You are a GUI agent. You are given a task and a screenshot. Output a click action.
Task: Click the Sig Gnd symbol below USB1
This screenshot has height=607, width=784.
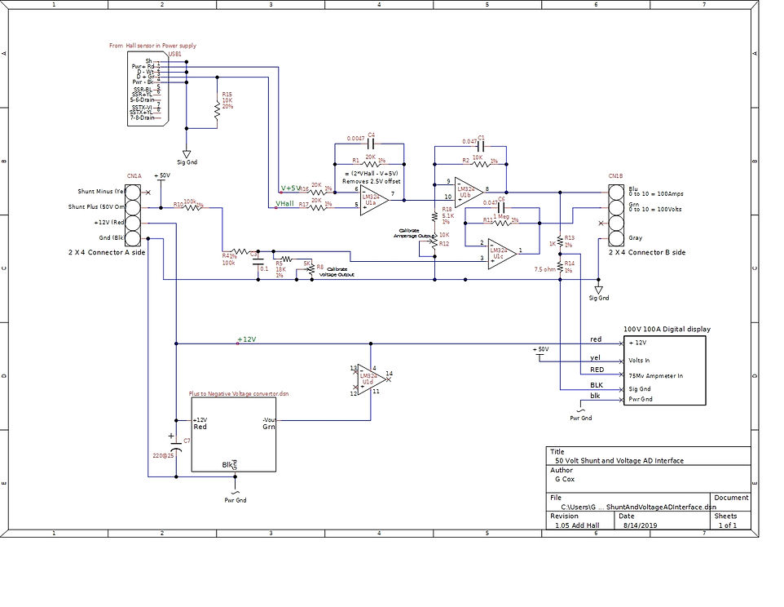[x=187, y=156]
